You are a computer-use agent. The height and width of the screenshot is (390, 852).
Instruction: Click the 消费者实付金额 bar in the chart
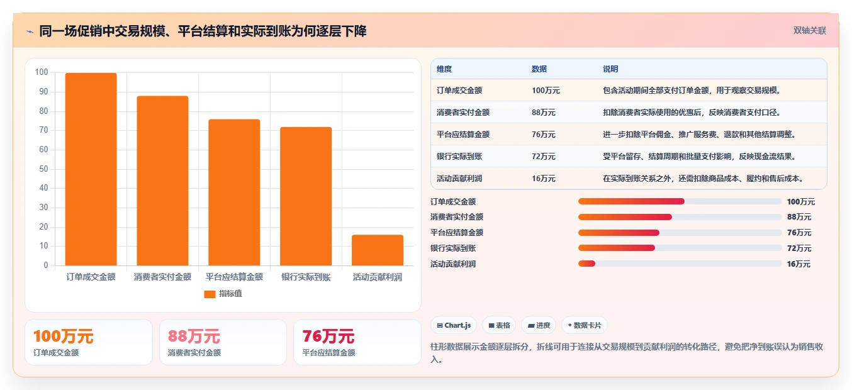pyautogui.click(x=162, y=181)
